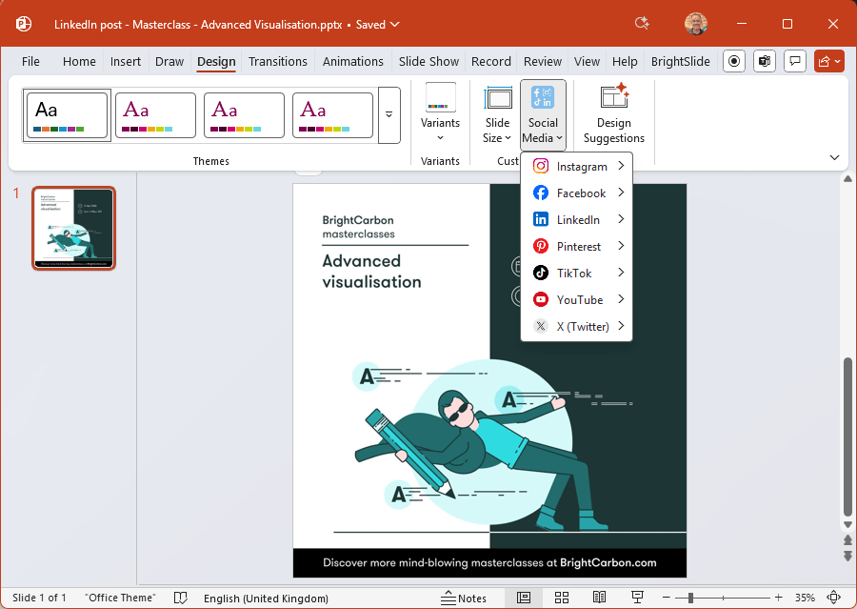Image resolution: width=857 pixels, height=609 pixels.
Task: Expand the X (Twitter) submenu arrow
Action: [621, 326]
